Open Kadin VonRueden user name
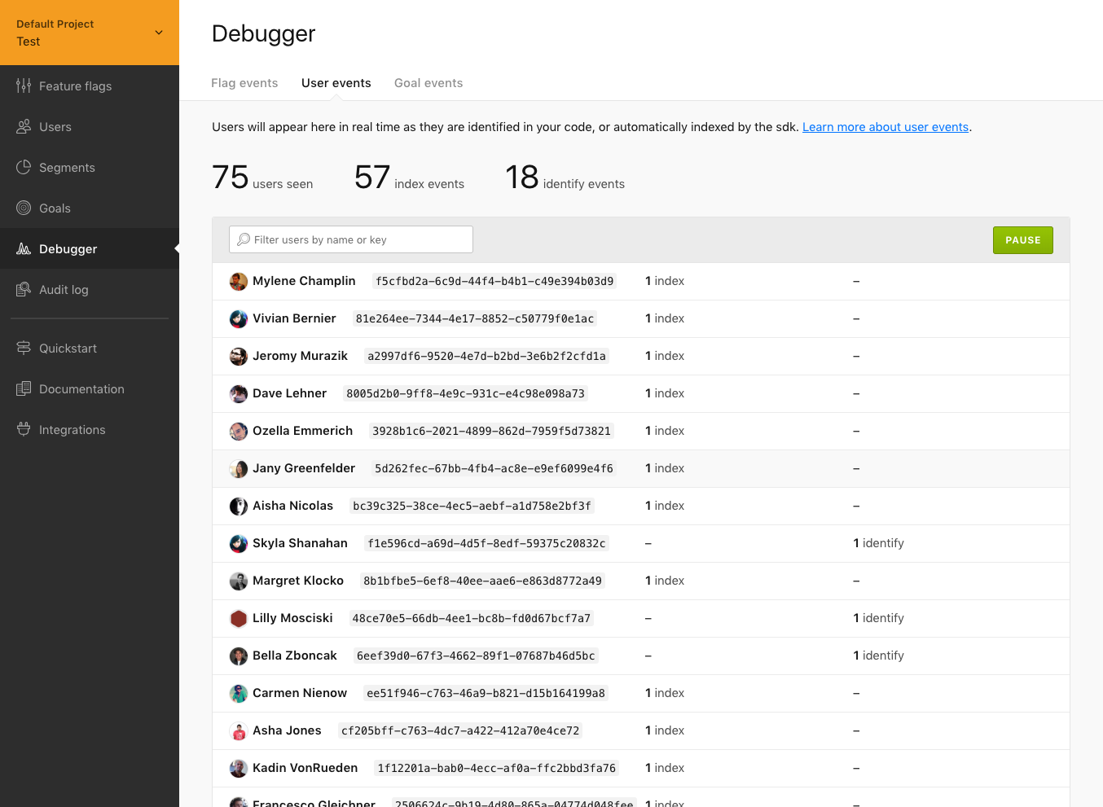This screenshot has width=1103, height=807. click(x=305, y=768)
